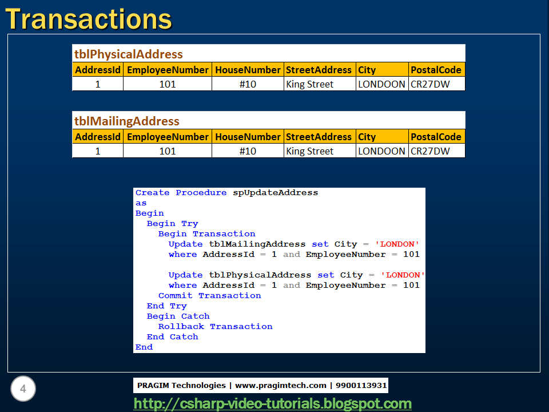
Task: Select the spUpdateAddress procedure name in the code
Action: pos(277,192)
